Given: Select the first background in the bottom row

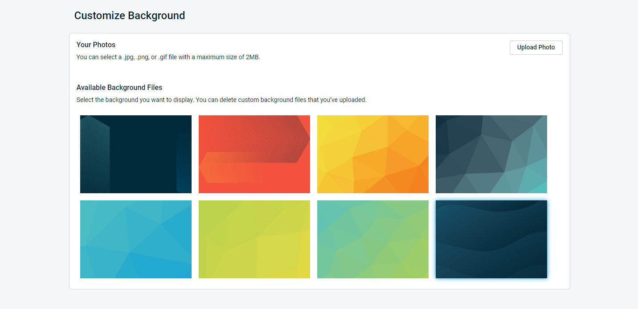Looking at the screenshot, I should click(x=135, y=239).
